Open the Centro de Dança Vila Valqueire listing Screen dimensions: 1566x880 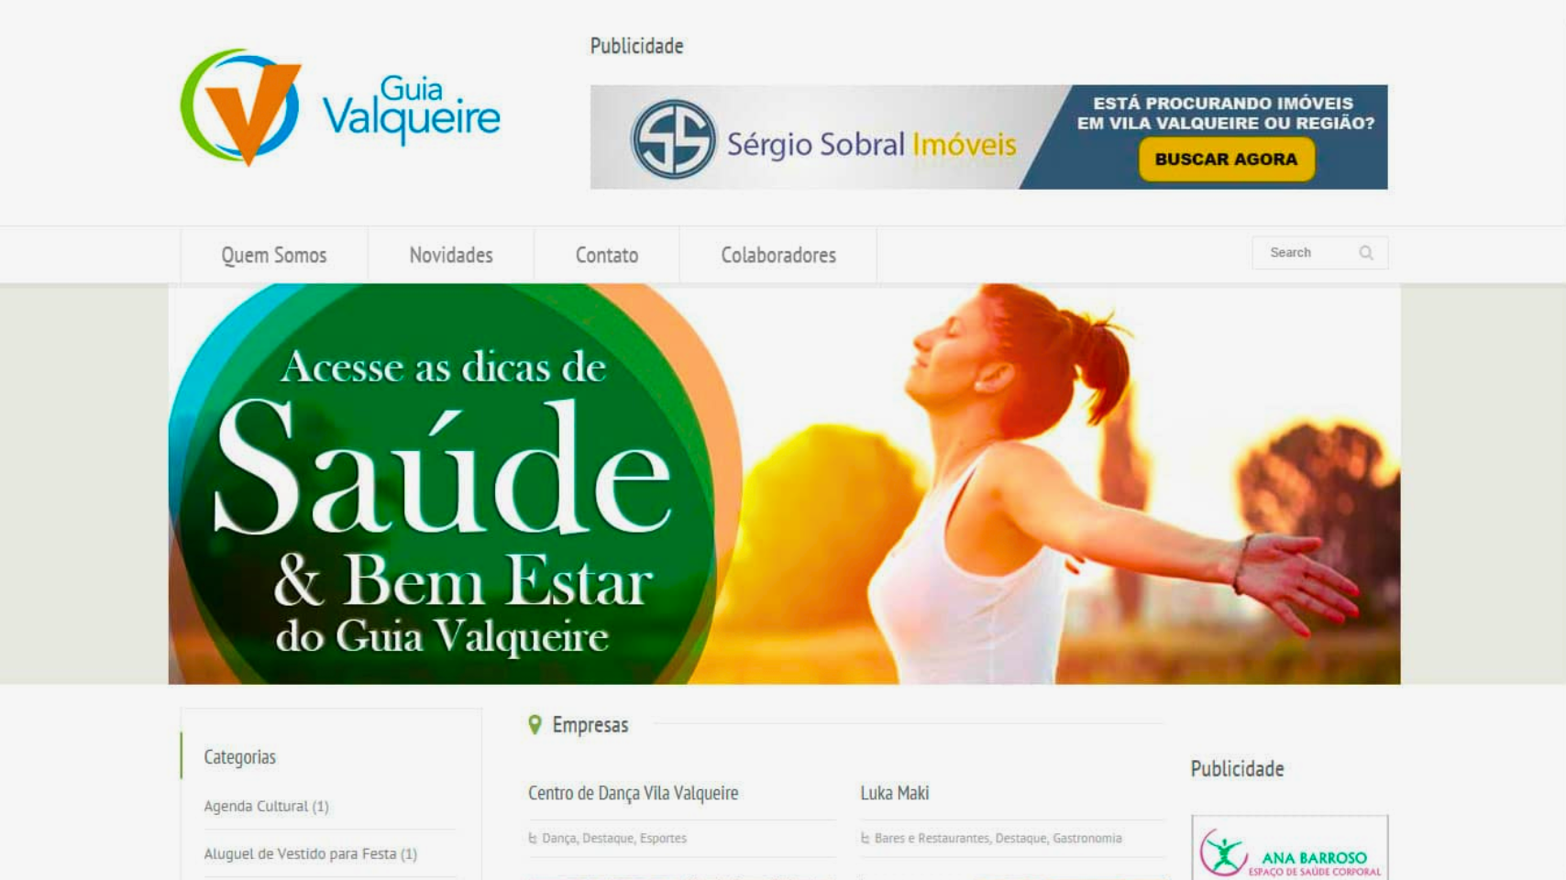634,792
